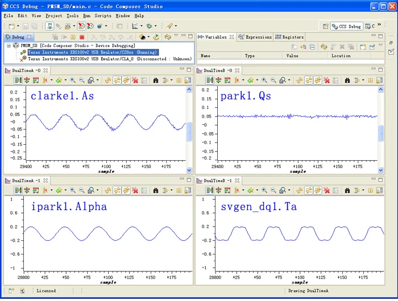This screenshot has height=301, width=398.
Task: Click the red Terminate button in Debug view
Action: pyautogui.click(x=82, y=37)
